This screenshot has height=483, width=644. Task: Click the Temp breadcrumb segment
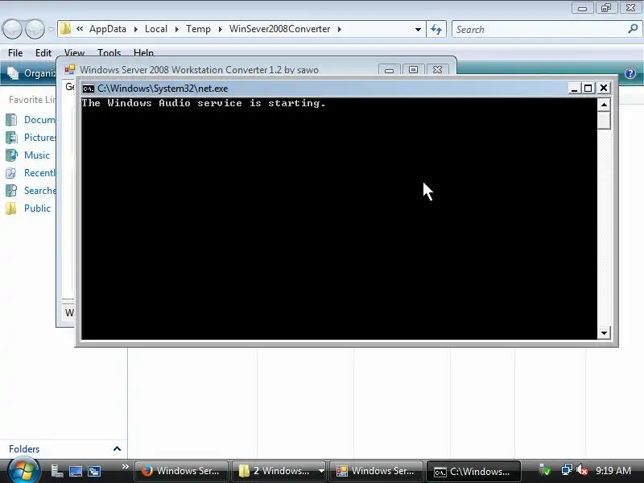point(198,29)
